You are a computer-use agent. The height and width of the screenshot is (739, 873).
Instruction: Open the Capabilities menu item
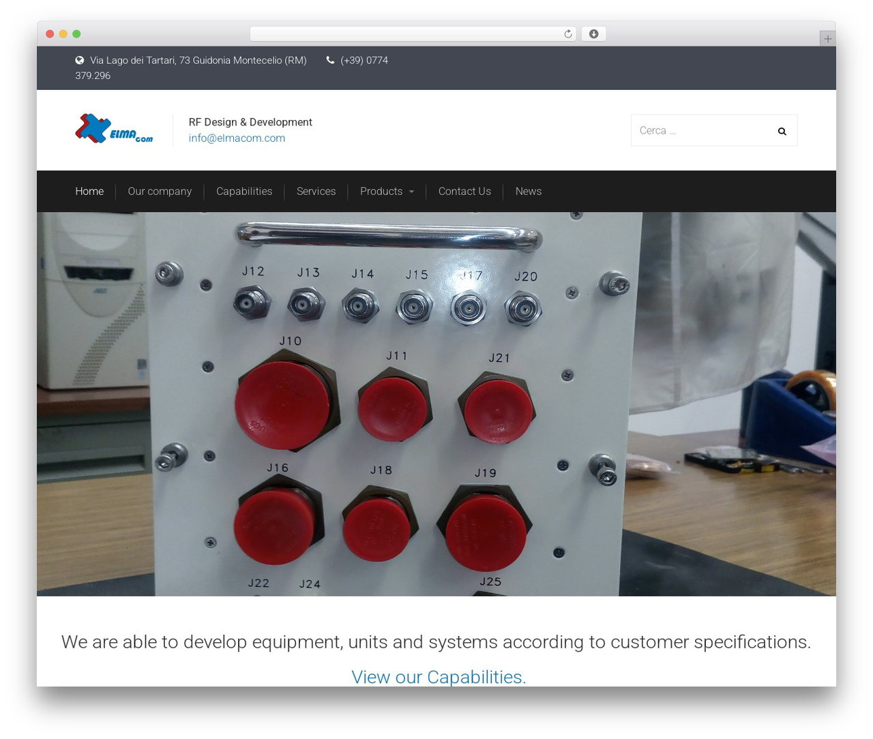pyautogui.click(x=244, y=192)
